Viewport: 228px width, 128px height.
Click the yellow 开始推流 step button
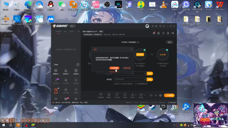click(140, 55)
